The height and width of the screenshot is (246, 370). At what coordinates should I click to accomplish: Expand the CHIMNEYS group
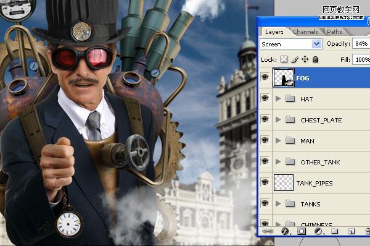279,224
